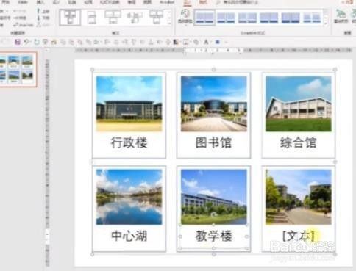Demote the selected bullet (降级)
The height and width of the screenshot is (271, 356).
pyautogui.click(x=20, y=18)
